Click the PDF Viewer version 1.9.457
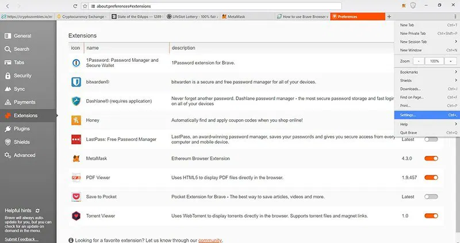Screen dimensions: 460x243 click(x=409, y=178)
